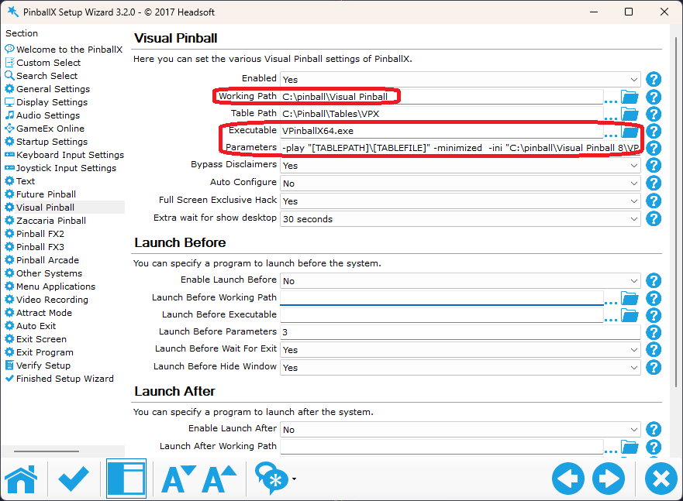Open help for Enable Launch After

[654, 429]
